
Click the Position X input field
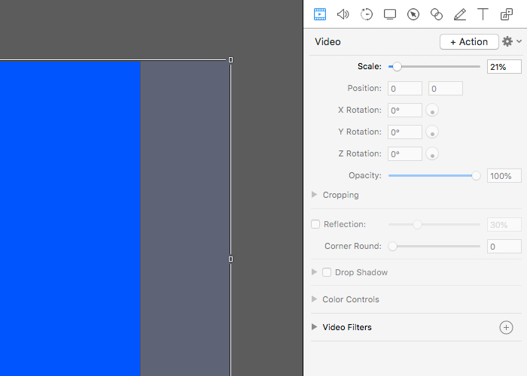405,89
